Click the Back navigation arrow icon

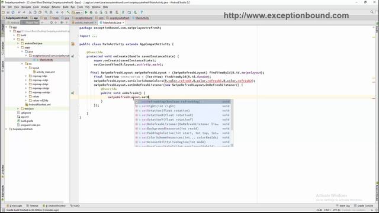(x=57, y=12)
